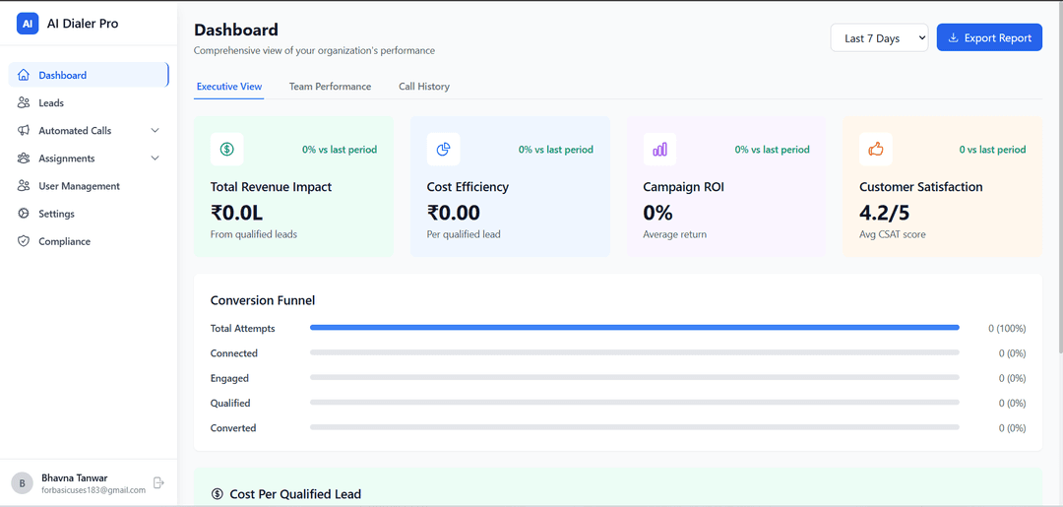Viewport: 1063px width, 507px height.
Task: Open the Call History tab
Action: click(424, 87)
